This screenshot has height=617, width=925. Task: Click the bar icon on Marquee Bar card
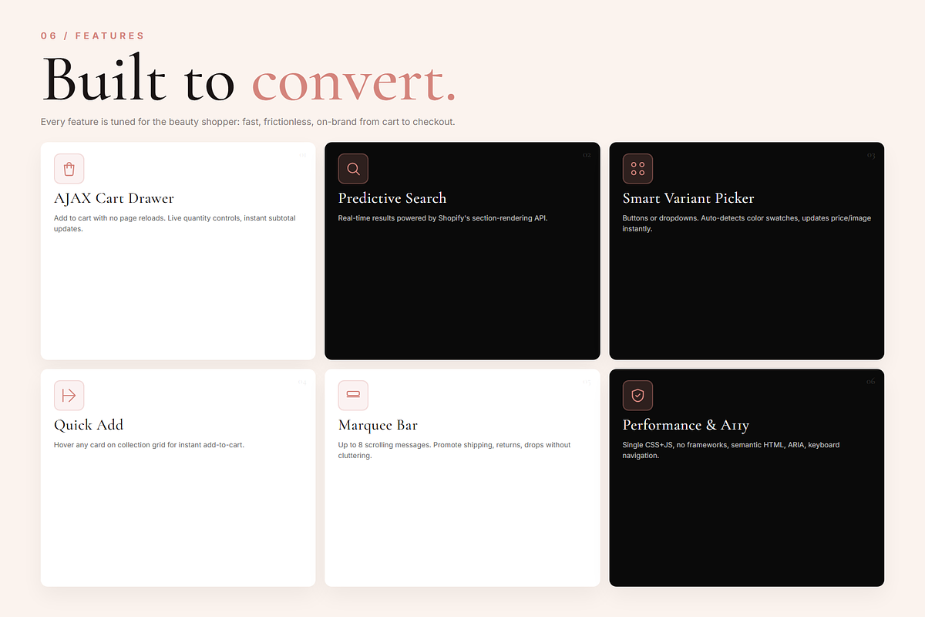[x=353, y=396]
